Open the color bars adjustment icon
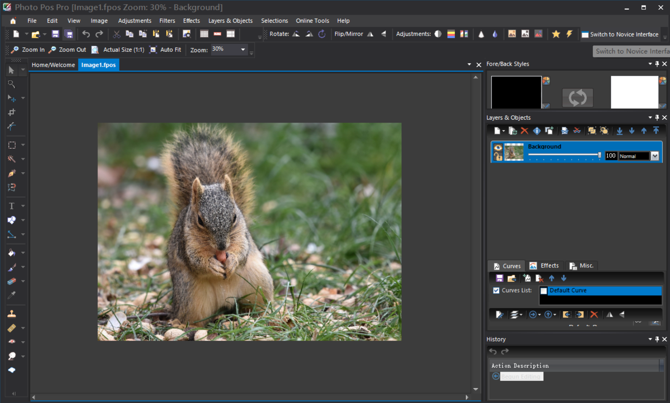This screenshot has width=670, height=403. click(451, 34)
